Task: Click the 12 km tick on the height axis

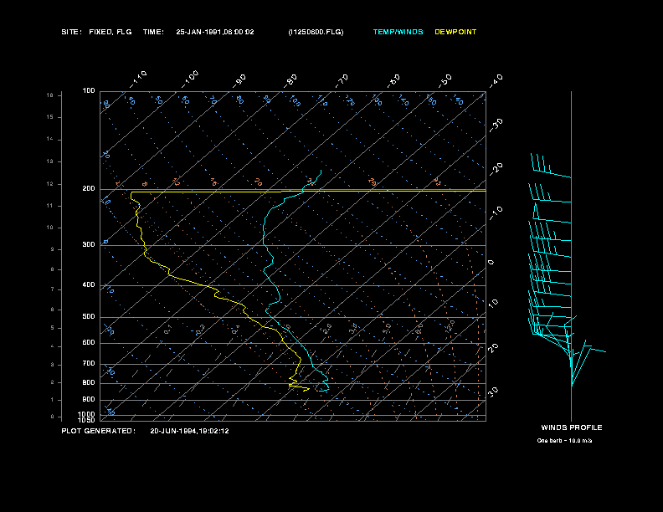Action: pos(50,184)
